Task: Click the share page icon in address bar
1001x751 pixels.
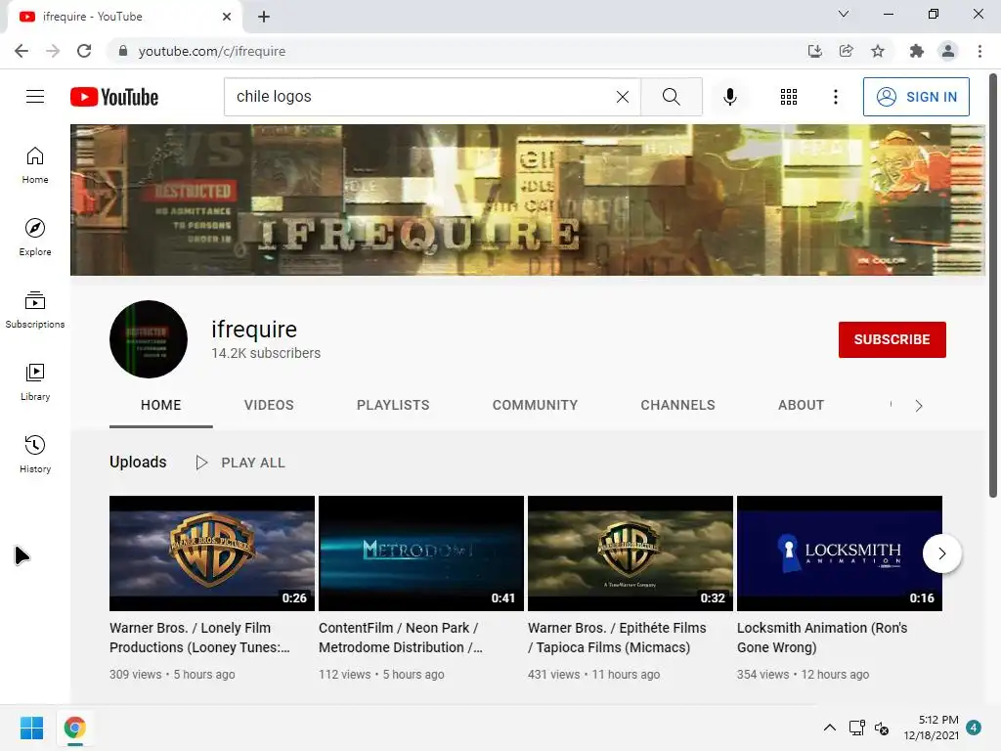Action: (x=846, y=51)
